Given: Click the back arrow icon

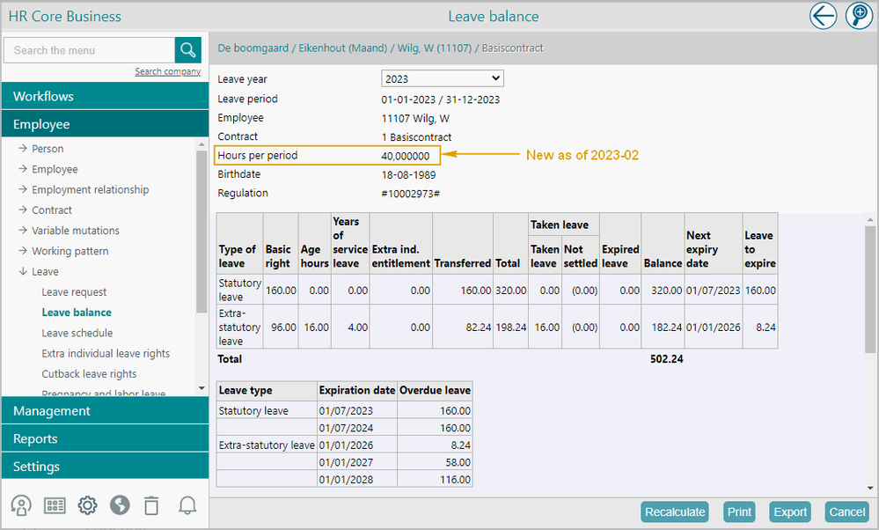Looking at the screenshot, I should tap(823, 16).
